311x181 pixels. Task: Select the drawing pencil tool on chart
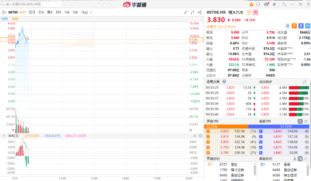click(186, 12)
